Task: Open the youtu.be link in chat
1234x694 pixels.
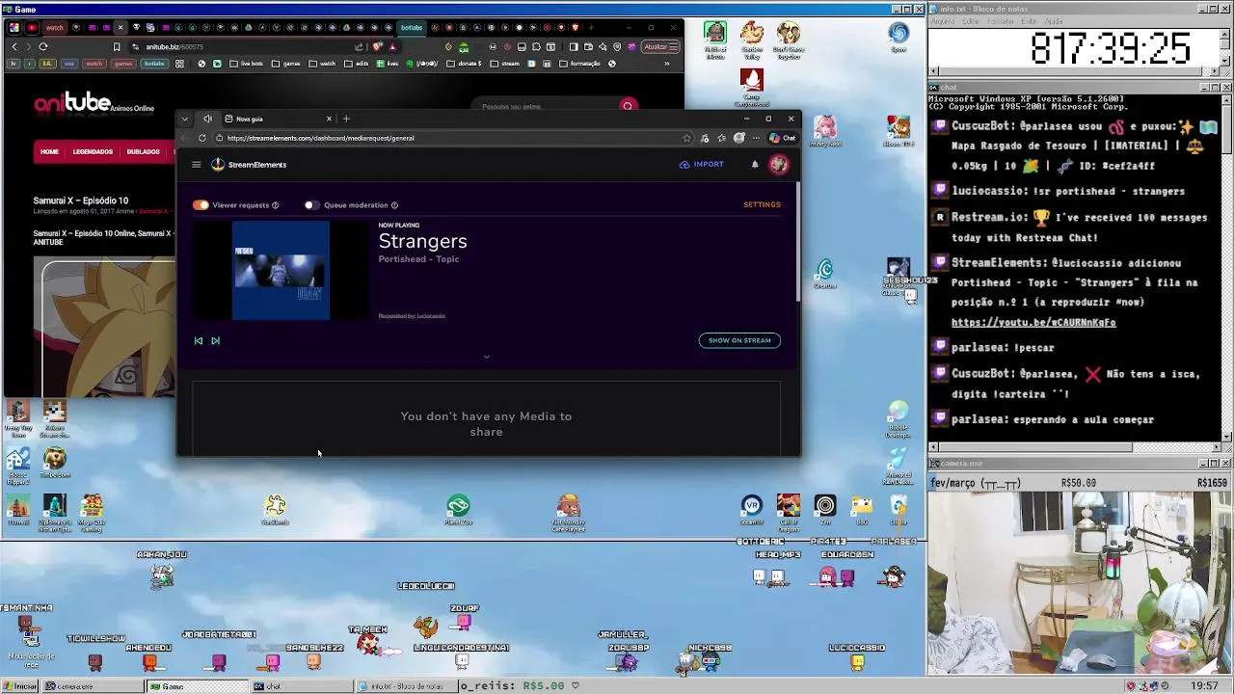Action: 1033,323
